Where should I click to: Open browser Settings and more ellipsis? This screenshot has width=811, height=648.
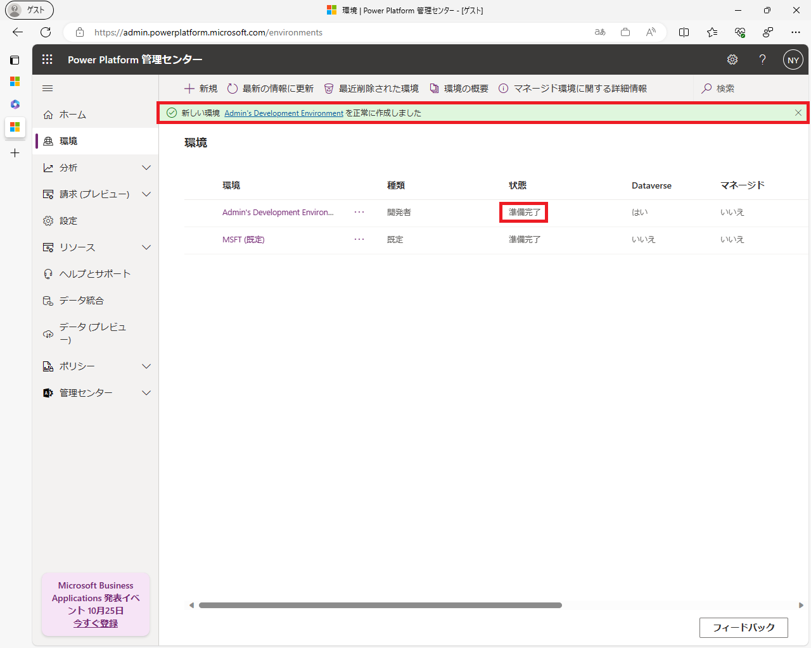pyautogui.click(x=796, y=32)
